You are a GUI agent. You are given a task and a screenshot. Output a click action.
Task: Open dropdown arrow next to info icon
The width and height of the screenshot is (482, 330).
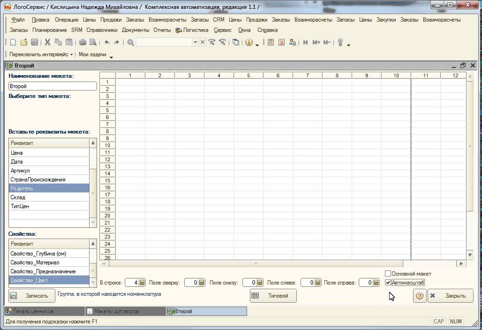257,45
